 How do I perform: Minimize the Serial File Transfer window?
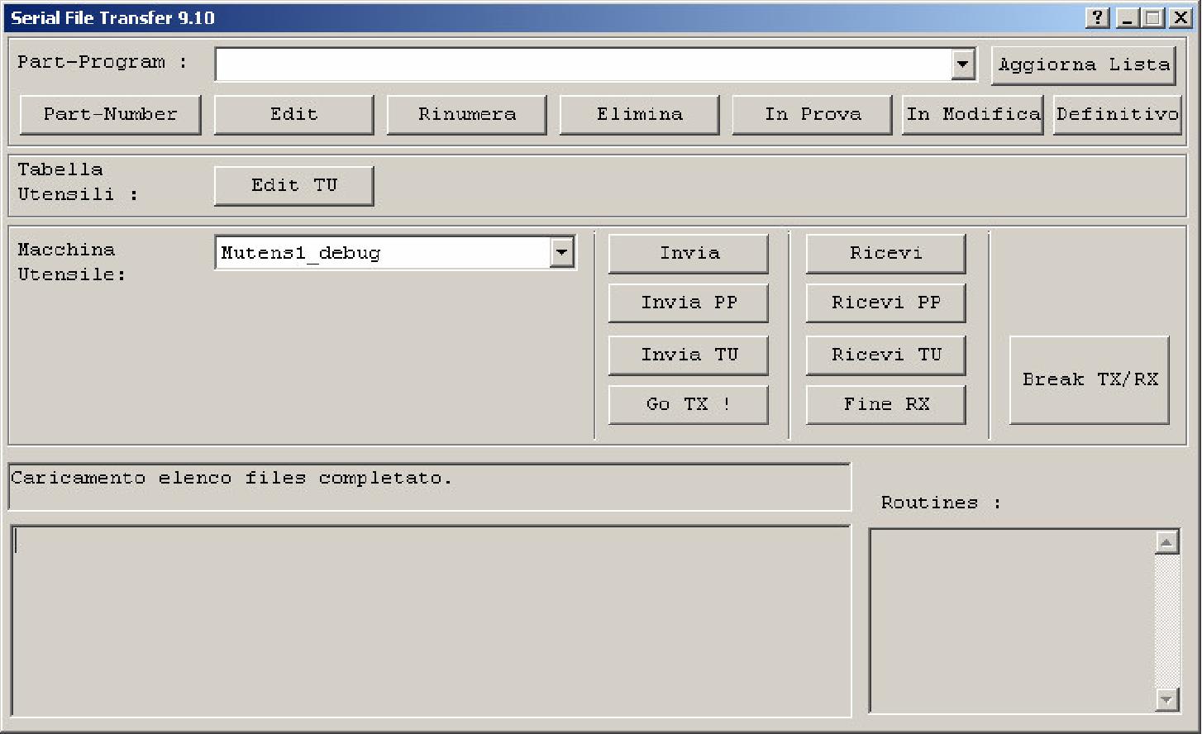(x=1128, y=17)
